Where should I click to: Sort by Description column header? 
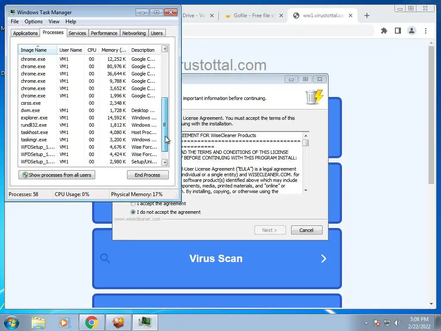tap(145, 50)
